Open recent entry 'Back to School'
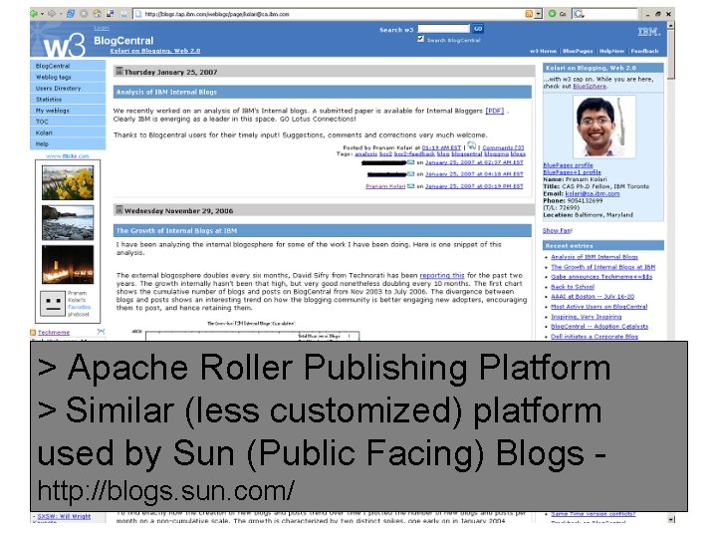The height and width of the screenshot is (538, 717). tap(573, 287)
